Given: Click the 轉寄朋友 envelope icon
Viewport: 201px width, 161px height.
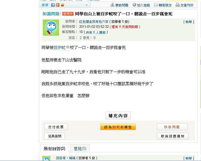Looking at the screenshot, I should [x=156, y=5].
